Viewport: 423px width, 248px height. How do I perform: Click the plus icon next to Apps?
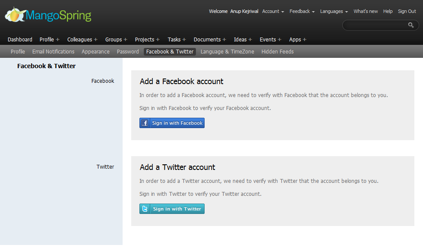click(305, 40)
